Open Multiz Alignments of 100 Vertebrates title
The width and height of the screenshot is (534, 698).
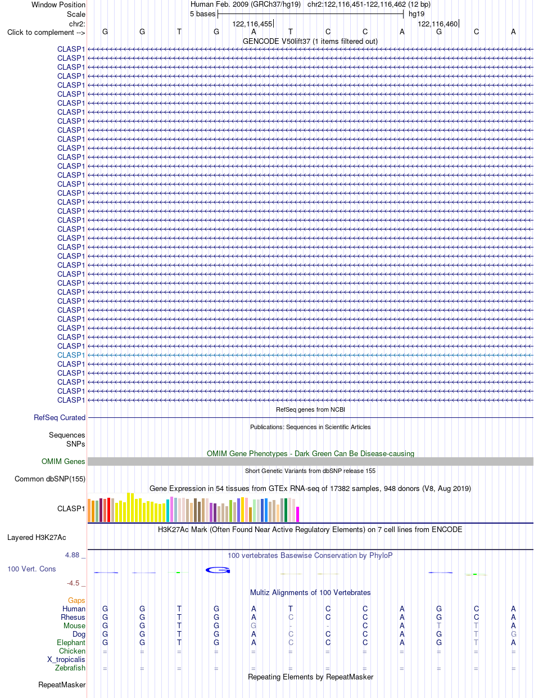pyautogui.click(x=310, y=593)
